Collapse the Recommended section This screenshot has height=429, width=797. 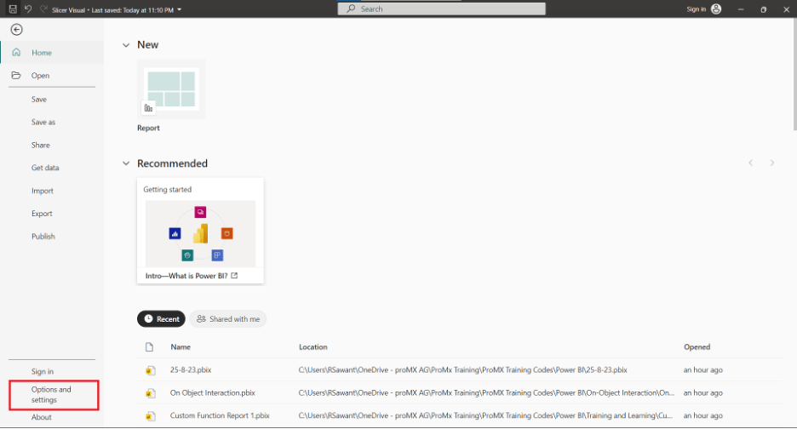click(126, 163)
